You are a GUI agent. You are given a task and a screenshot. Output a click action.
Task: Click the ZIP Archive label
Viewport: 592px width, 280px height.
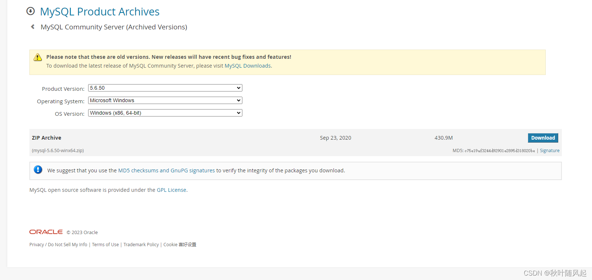[47, 138]
